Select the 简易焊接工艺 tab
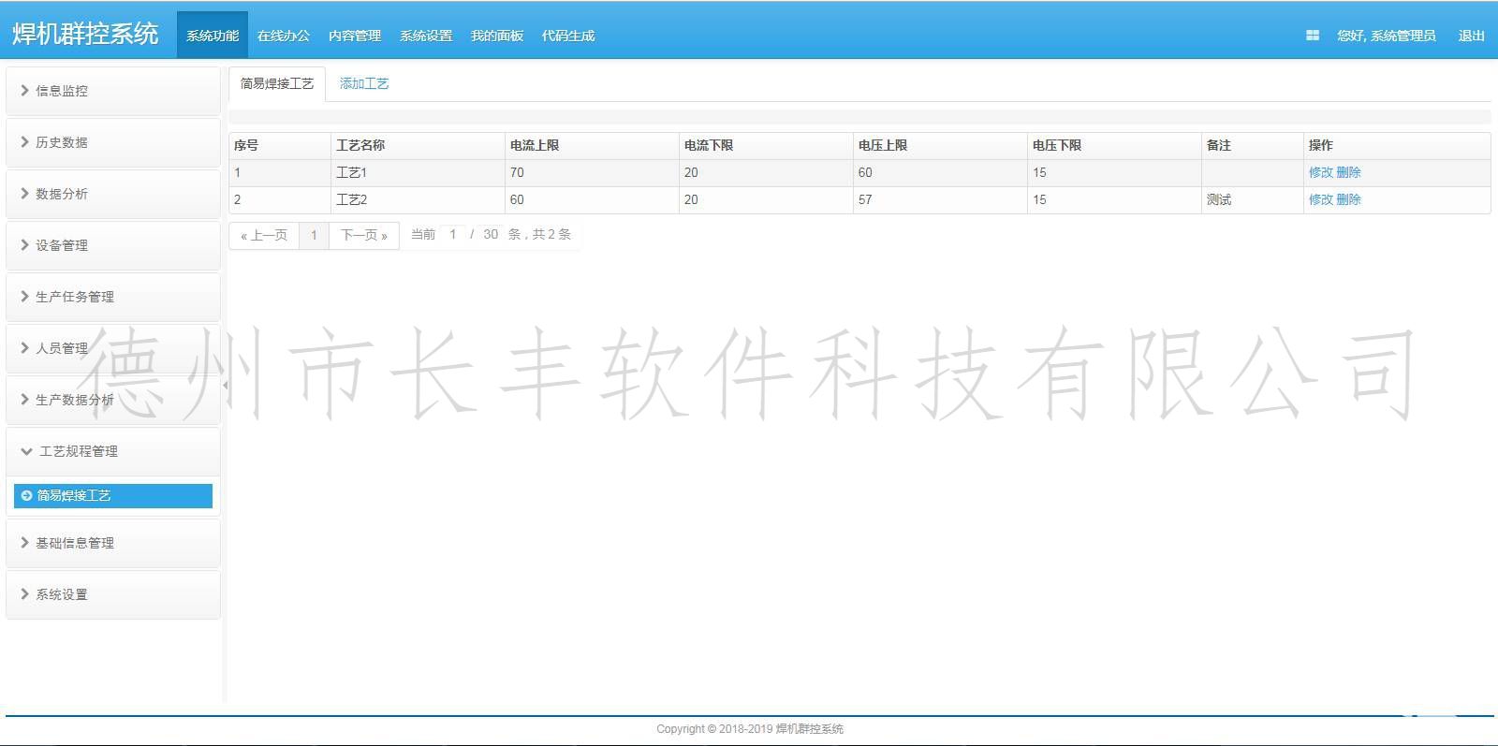This screenshot has height=746, width=1498. pos(277,83)
